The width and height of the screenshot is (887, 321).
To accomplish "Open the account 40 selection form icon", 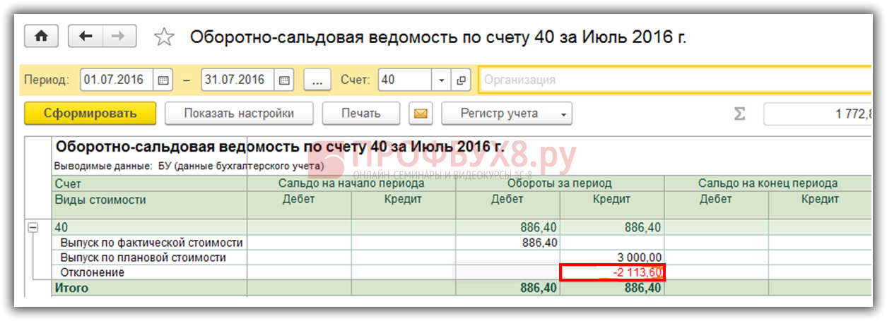I will click(x=462, y=80).
